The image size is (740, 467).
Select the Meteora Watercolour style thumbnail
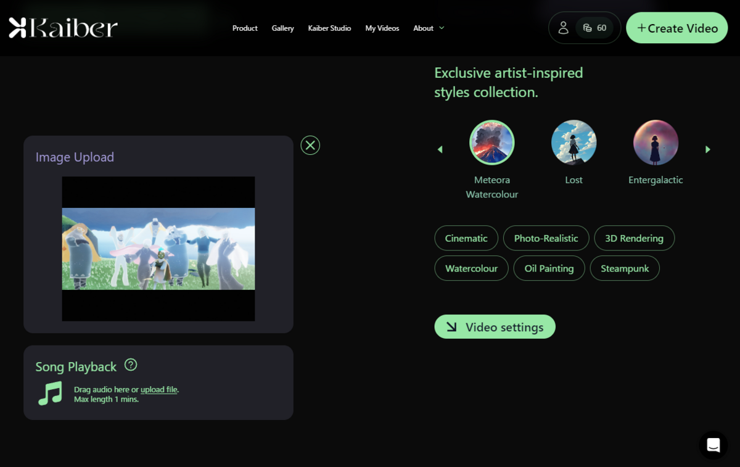tap(492, 143)
